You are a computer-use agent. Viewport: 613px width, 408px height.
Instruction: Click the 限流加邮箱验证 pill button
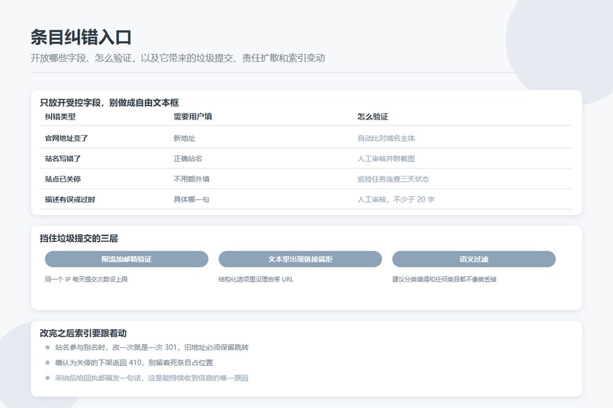pyautogui.click(x=126, y=259)
